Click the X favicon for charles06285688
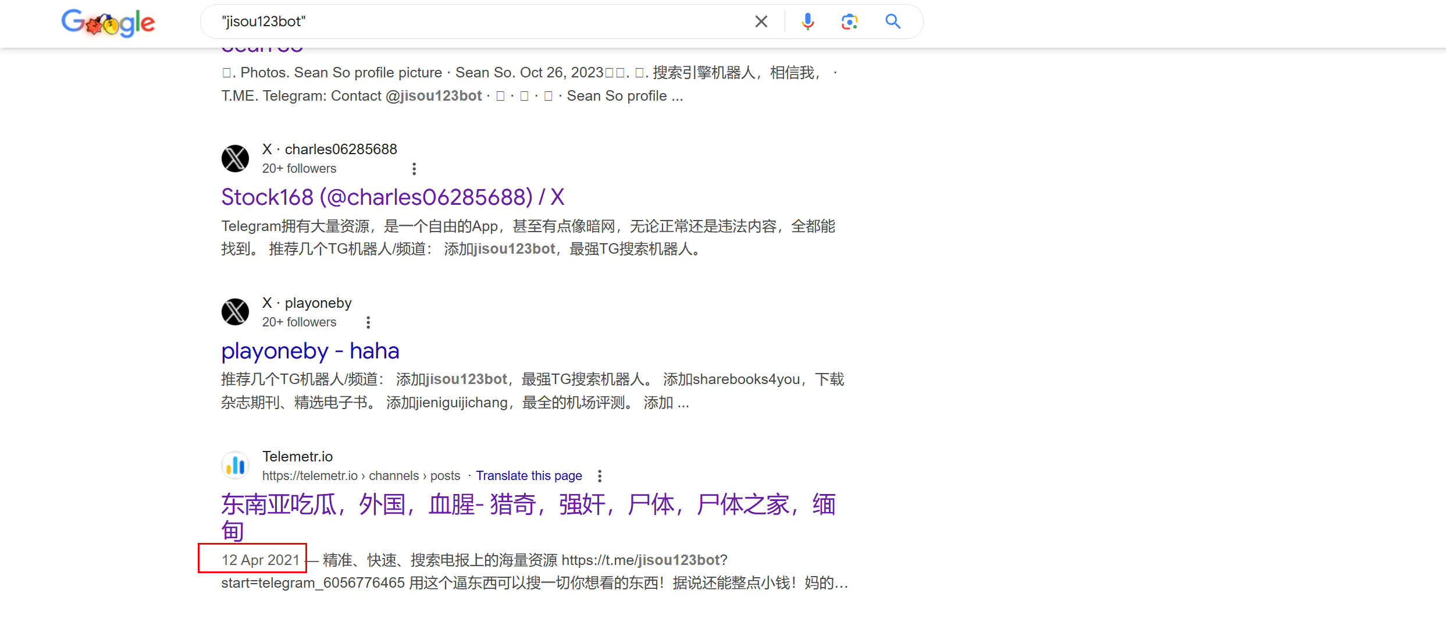The image size is (1446, 629). coord(236,158)
